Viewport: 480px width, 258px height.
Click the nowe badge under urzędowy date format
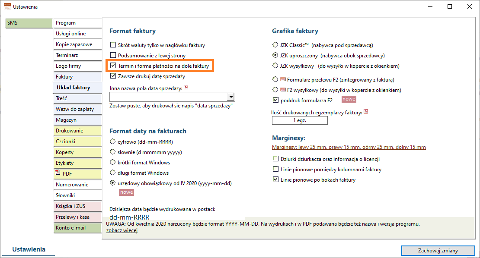pos(126,192)
